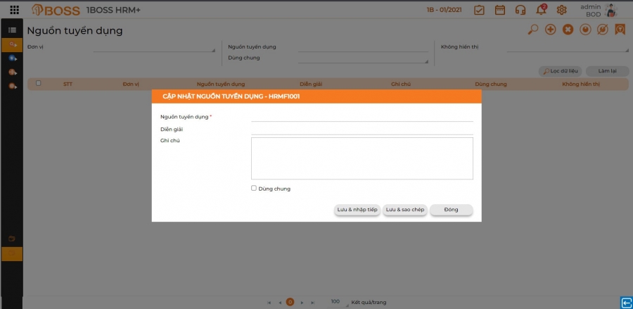Open the Dùng chung filter dropdown
Screen dimensions: 633x309
[363, 59]
